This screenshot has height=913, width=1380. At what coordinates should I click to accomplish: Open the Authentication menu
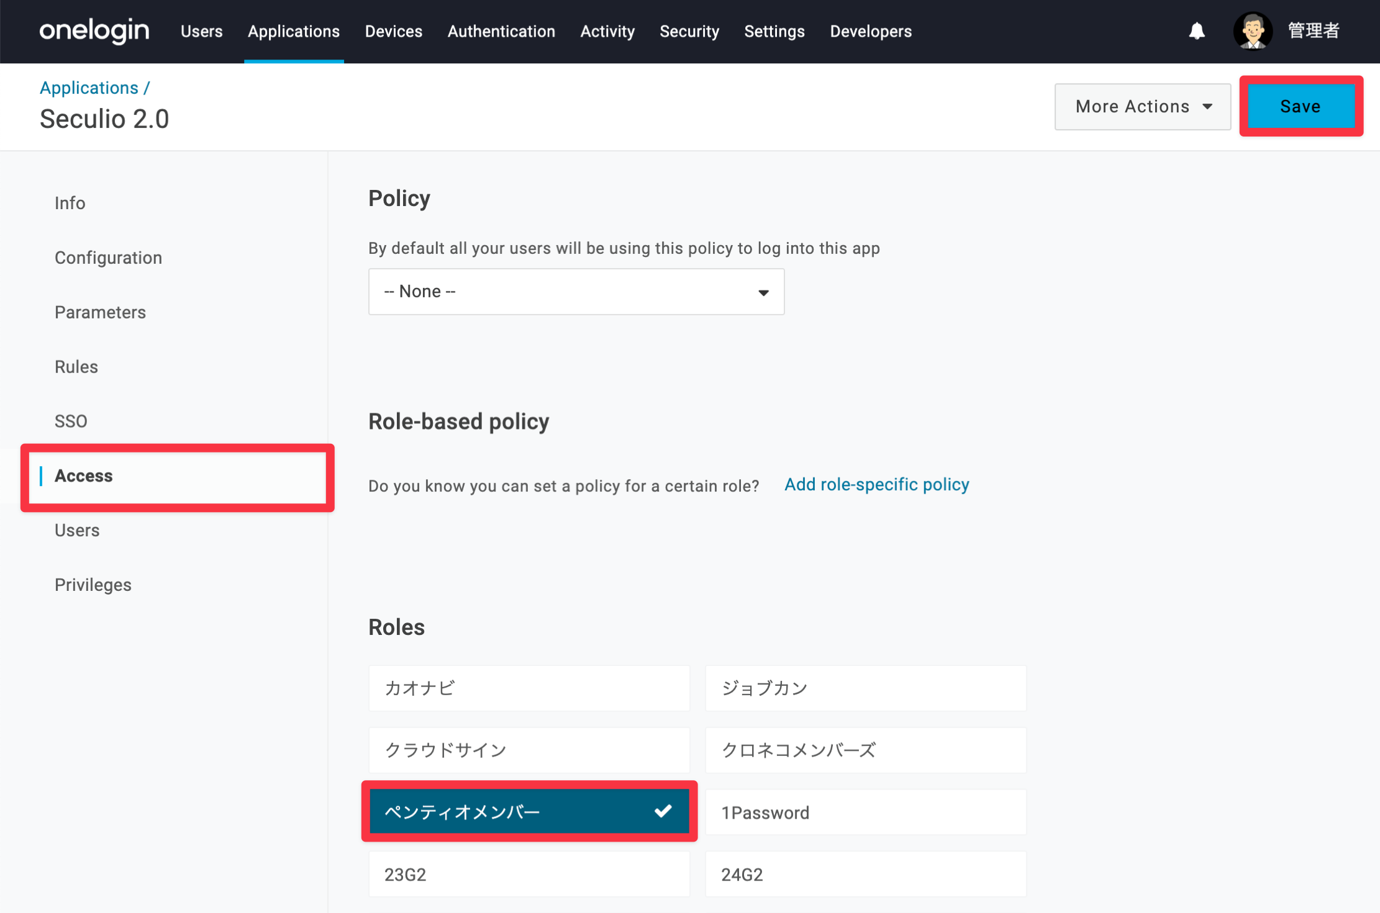pyautogui.click(x=501, y=32)
